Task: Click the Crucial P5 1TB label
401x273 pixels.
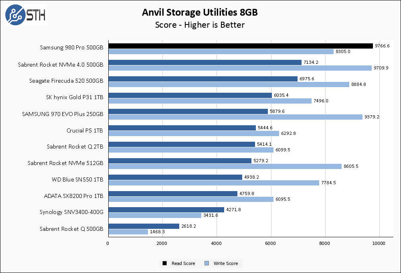Action: pos(85,130)
